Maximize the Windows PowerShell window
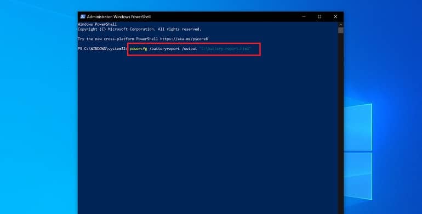 tap(320, 16)
